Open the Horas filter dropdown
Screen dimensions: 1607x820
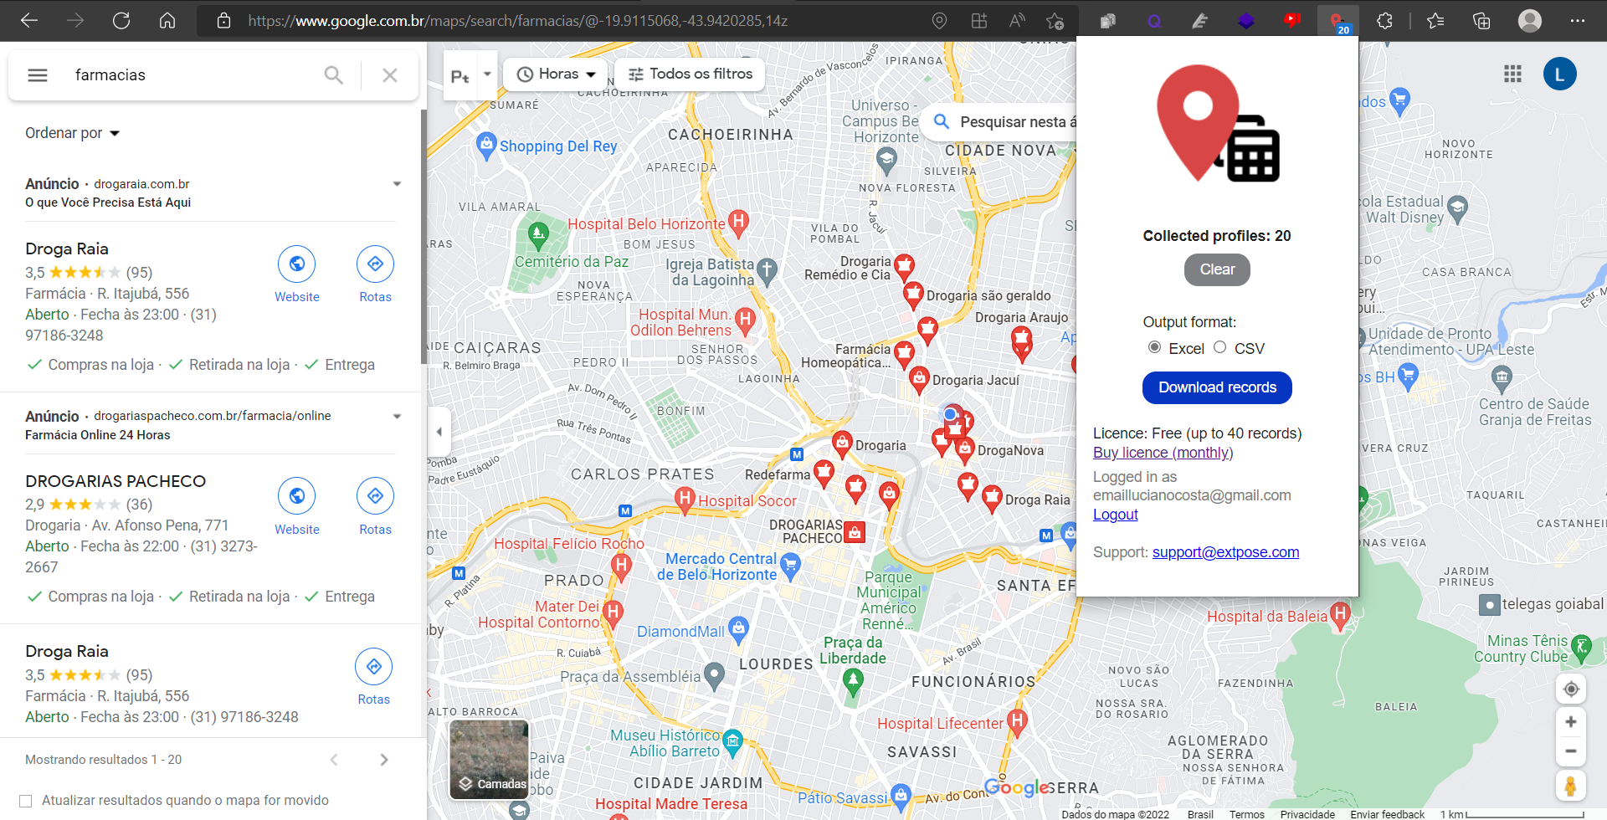point(557,74)
